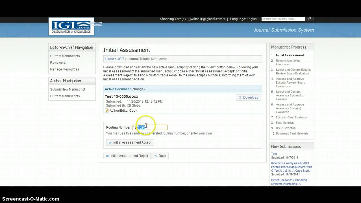Click Initial Assessment Reject button
The image size is (361, 203).
tap(127, 156)
